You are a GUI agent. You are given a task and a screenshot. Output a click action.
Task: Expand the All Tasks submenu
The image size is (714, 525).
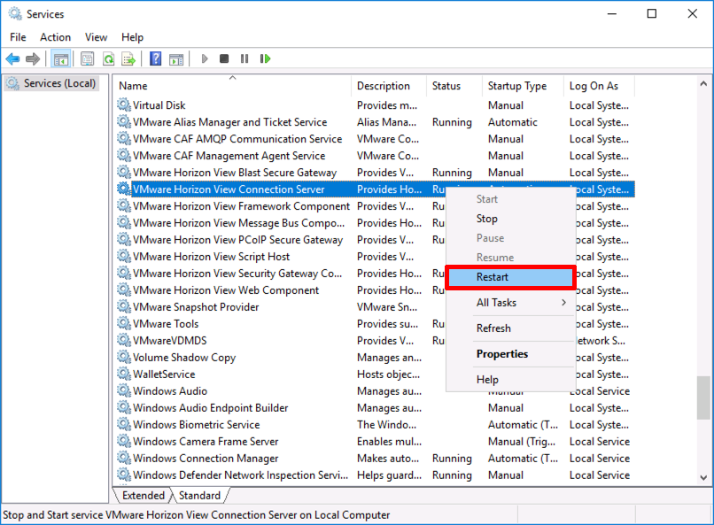510,303
